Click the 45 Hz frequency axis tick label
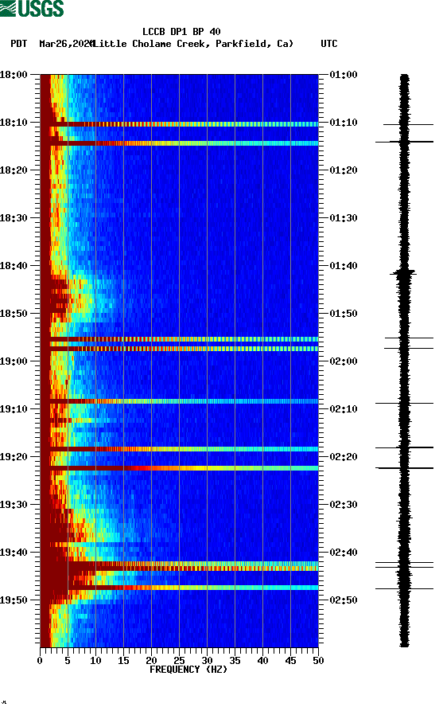 point(290,661)
